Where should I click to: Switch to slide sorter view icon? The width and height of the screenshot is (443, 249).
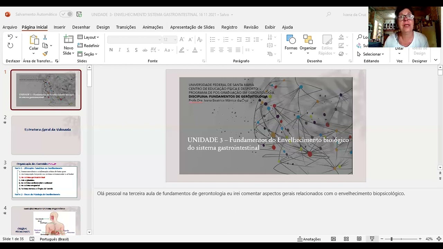tap(346, 239)
